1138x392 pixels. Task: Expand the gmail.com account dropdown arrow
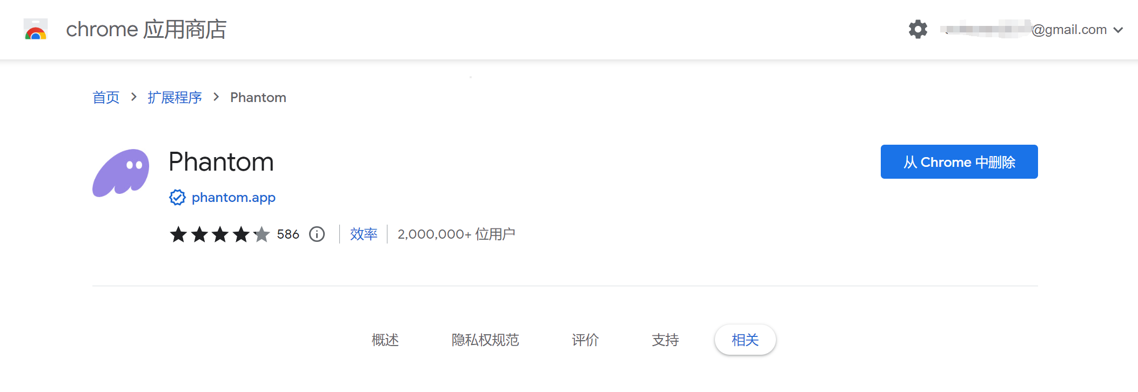click(1119, 30)
